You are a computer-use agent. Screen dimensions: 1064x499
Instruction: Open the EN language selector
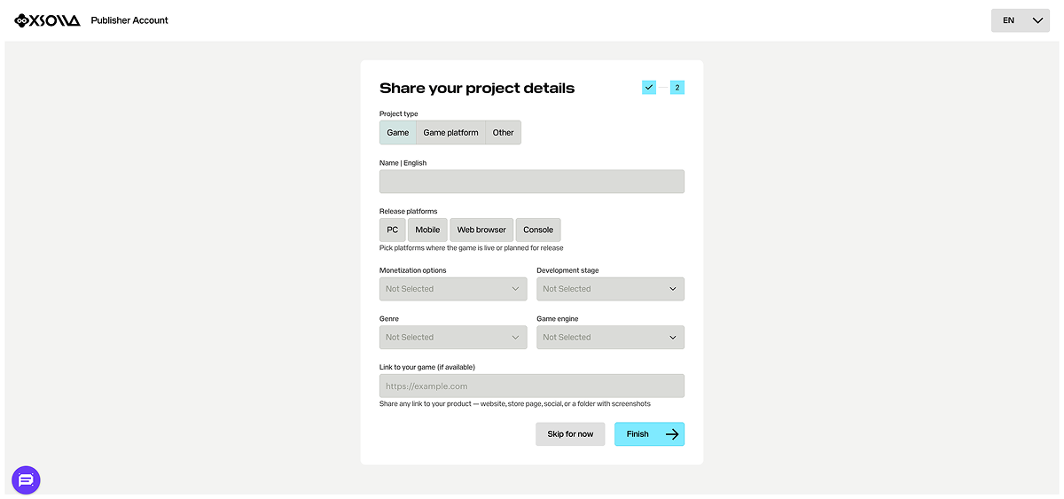tap(1020, 20)
